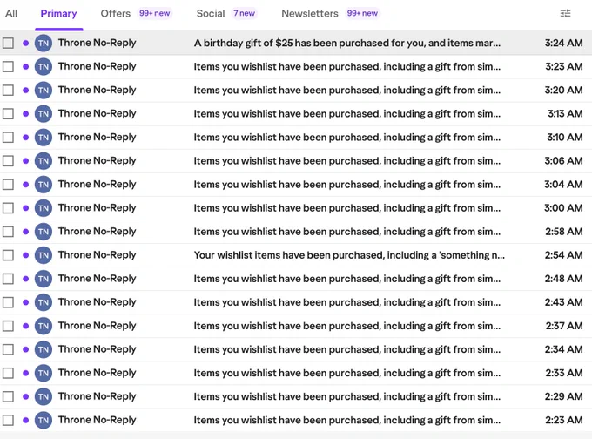592x439 pixels.
Task: Check the box for the 2:37 AM email
Action: (x=8, y=326)
